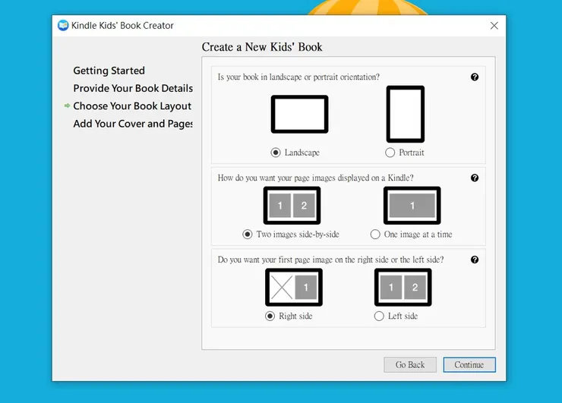The image size is (562, 403).
Task: Select the Left side radio button
Action: 379,316
